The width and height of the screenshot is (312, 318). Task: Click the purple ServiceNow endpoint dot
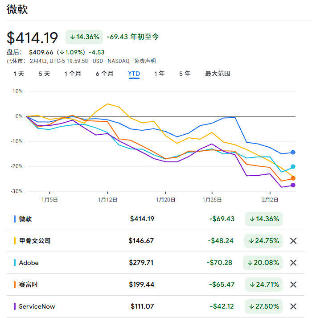[x=293, y=185]
